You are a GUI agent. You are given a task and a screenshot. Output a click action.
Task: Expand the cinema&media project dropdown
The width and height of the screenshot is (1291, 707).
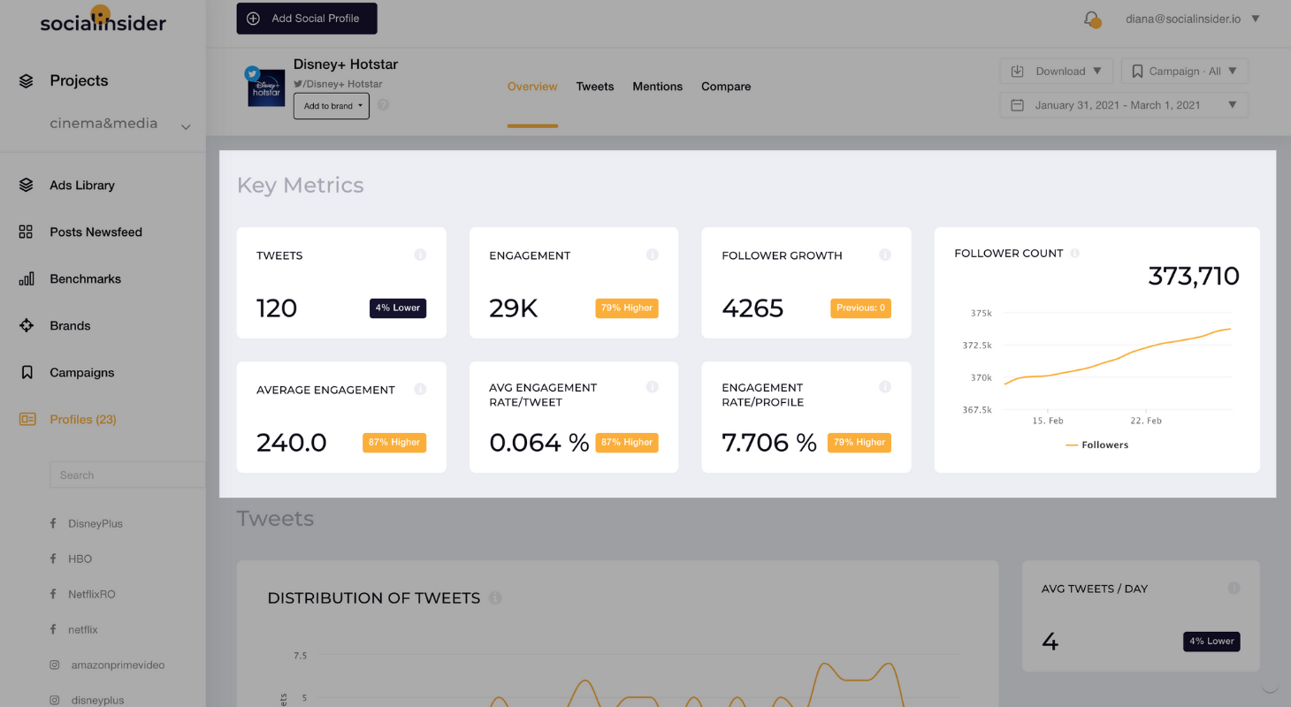186,126
